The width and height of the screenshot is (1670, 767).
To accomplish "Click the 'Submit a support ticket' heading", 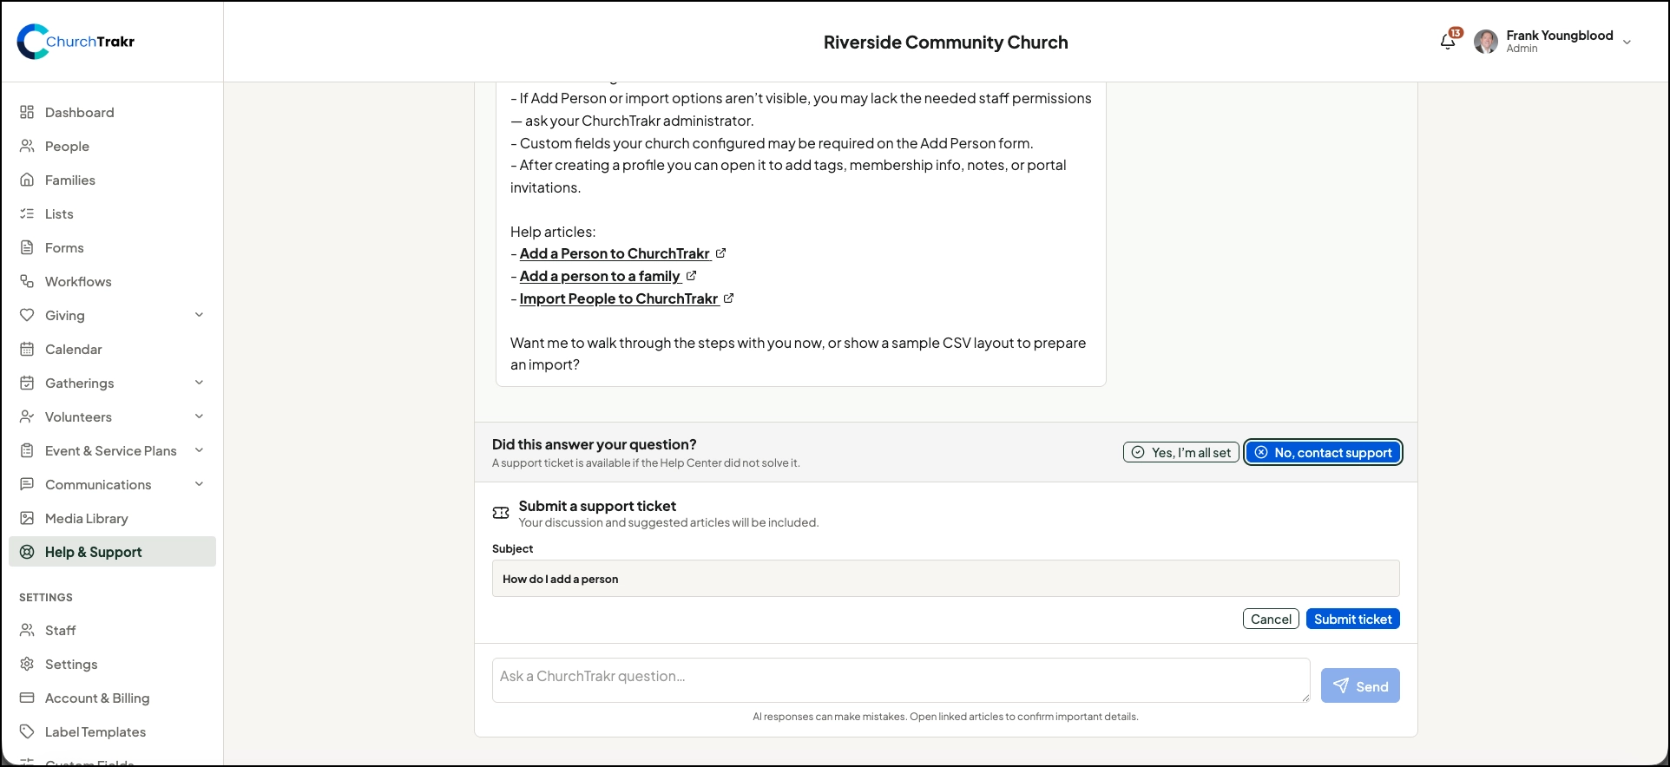I will point(597,506).
